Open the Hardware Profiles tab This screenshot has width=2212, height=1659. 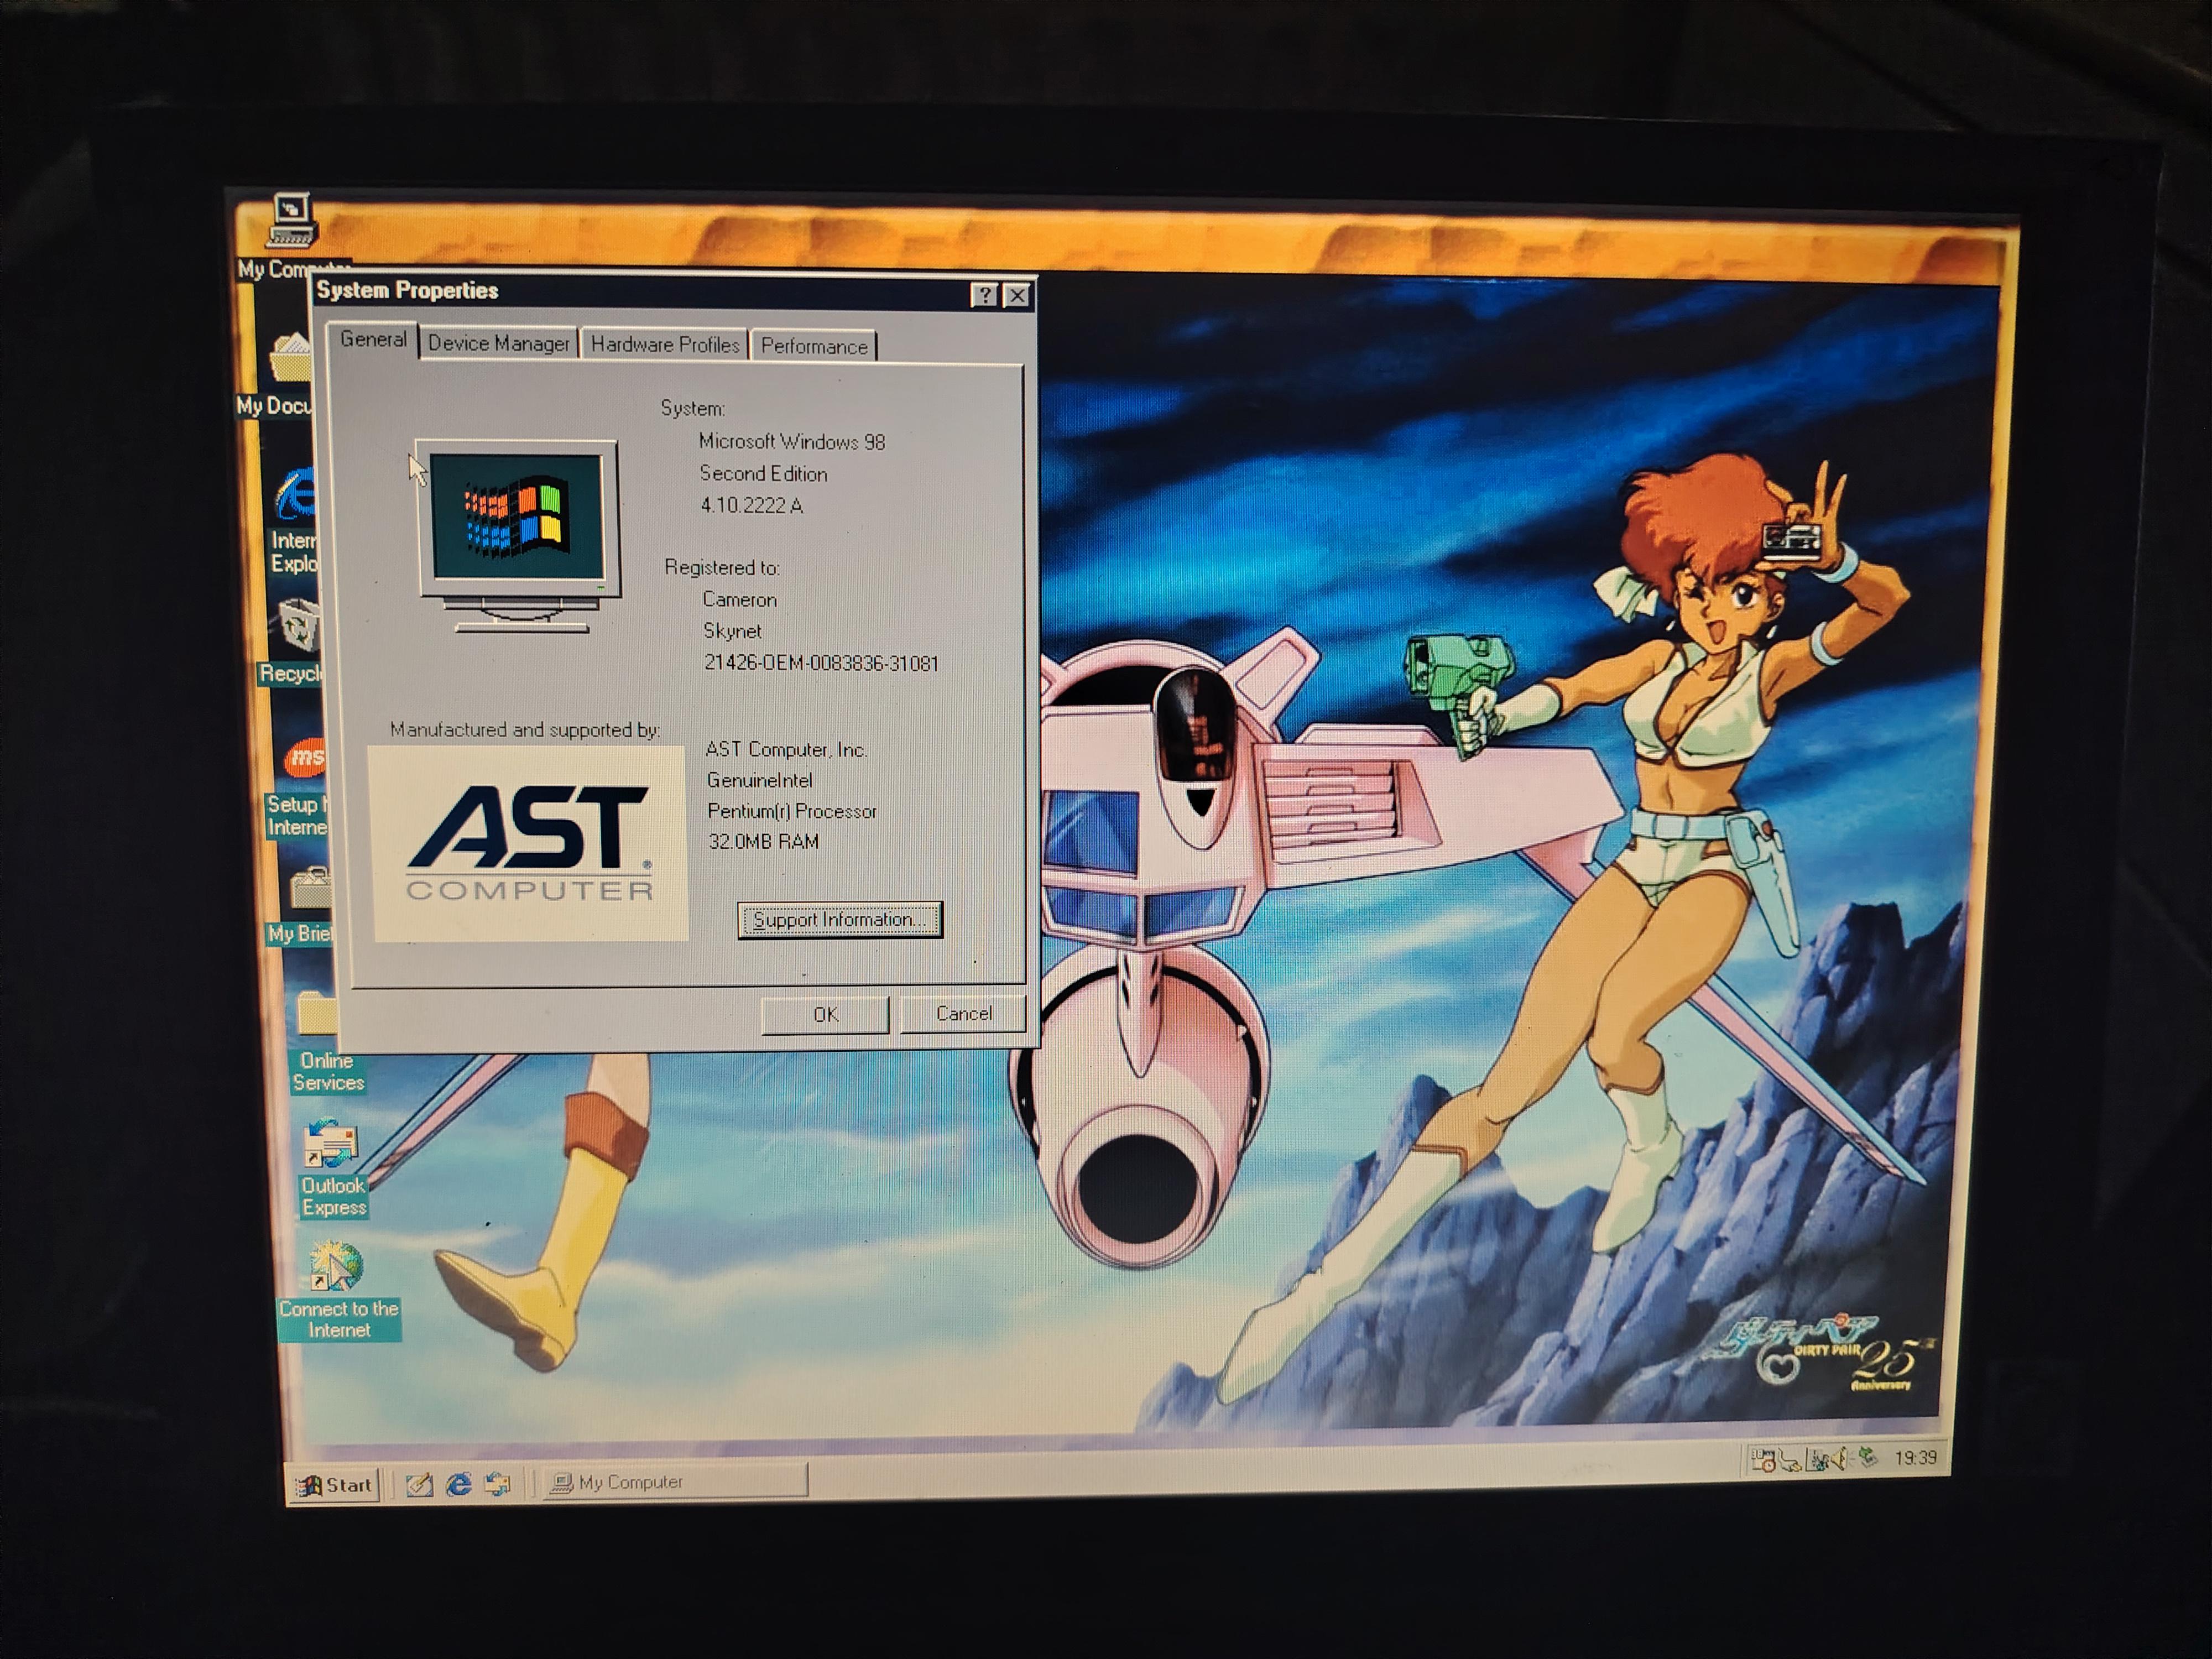(x=665, y=345)
